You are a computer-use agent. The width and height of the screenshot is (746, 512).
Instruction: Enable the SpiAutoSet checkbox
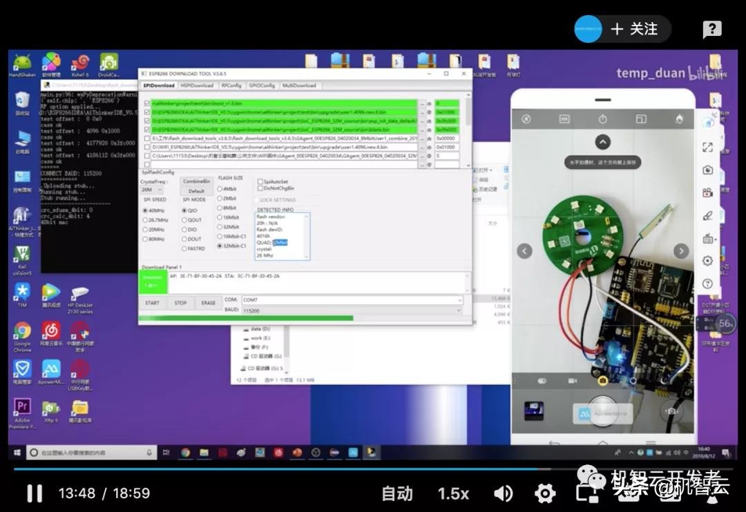click(x=260, y=181)
